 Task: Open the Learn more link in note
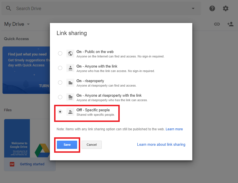pos(174,129)
